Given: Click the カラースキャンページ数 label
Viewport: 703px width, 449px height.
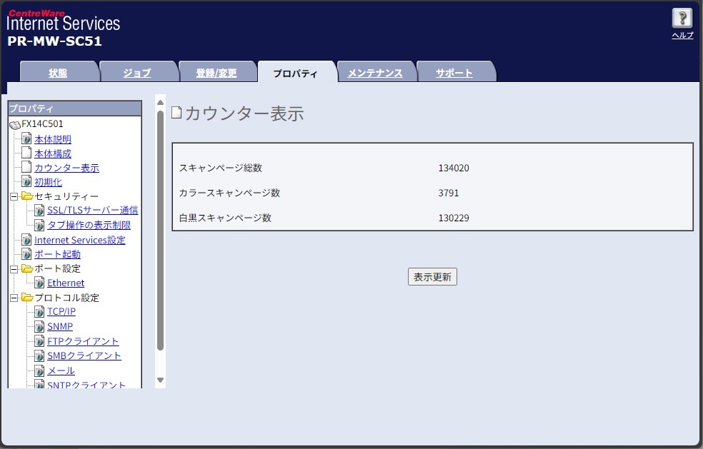Looking at the screenshot, I should (229, 193).
